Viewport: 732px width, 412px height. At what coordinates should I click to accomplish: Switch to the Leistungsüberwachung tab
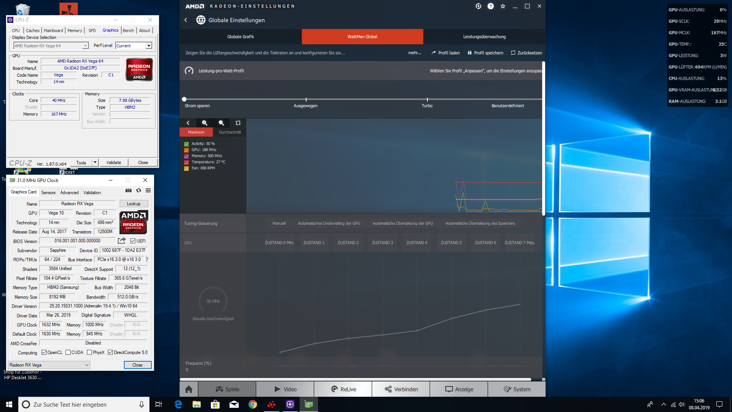(x=484, y=37)
